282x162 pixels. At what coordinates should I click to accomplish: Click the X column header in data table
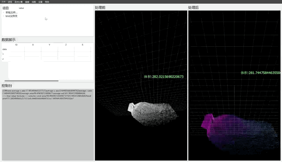(x=33, y=45)
